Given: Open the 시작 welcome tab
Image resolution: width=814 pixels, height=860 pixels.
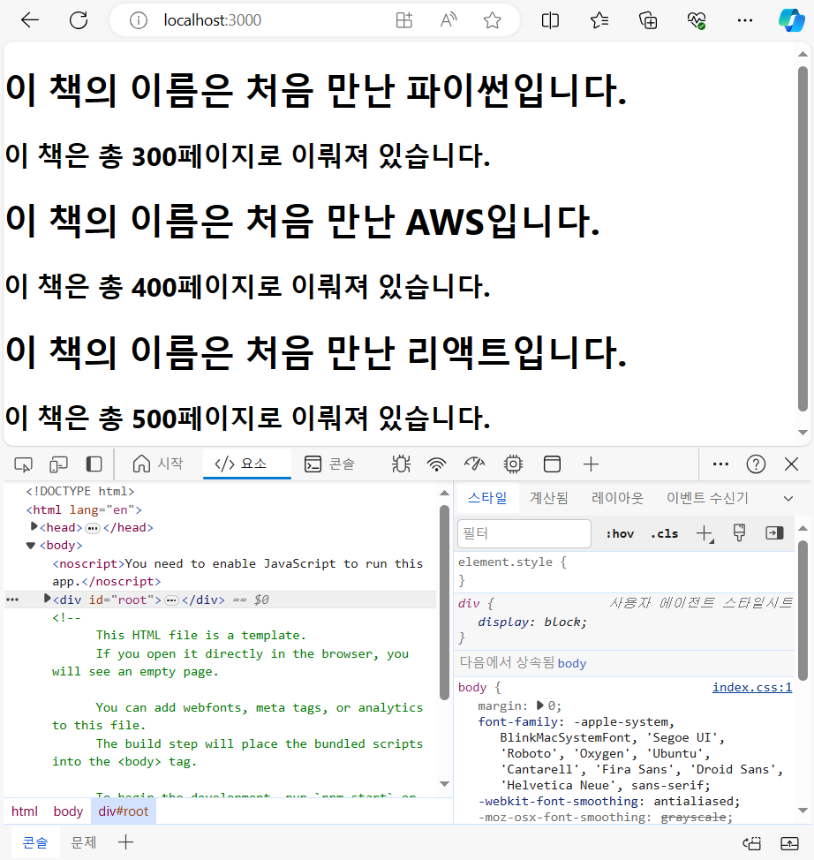Looking at the screenshot, I should coord(157,464).
